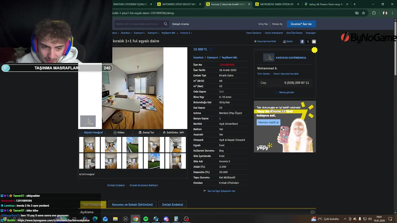Switch to INNOVIA3 SİTESİNDE EŞYALI tab

pos(130,4)
